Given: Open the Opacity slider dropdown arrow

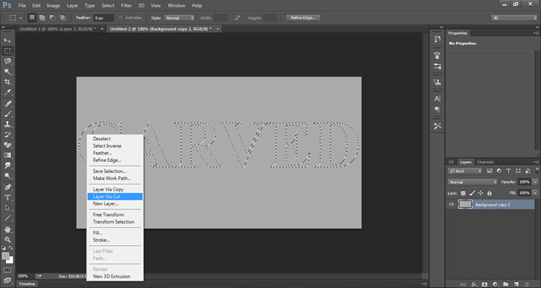Looking at the screenshot, I should (x=535, y=181).
